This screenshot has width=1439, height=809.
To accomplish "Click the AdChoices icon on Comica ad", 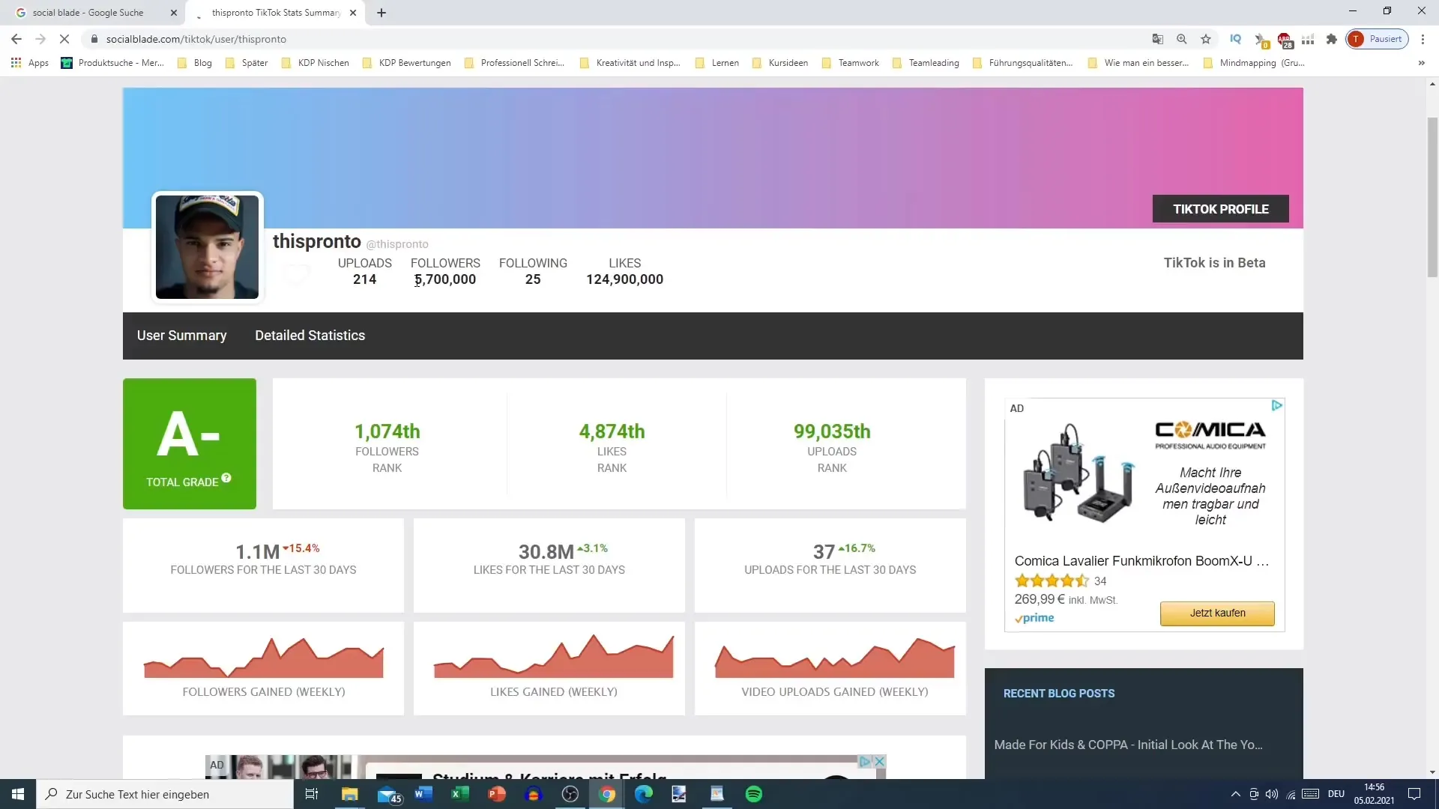I will coord(1277,405).
